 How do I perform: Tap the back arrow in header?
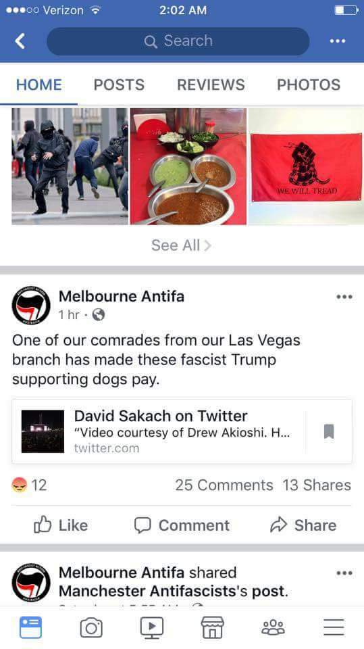pos(20,41)
